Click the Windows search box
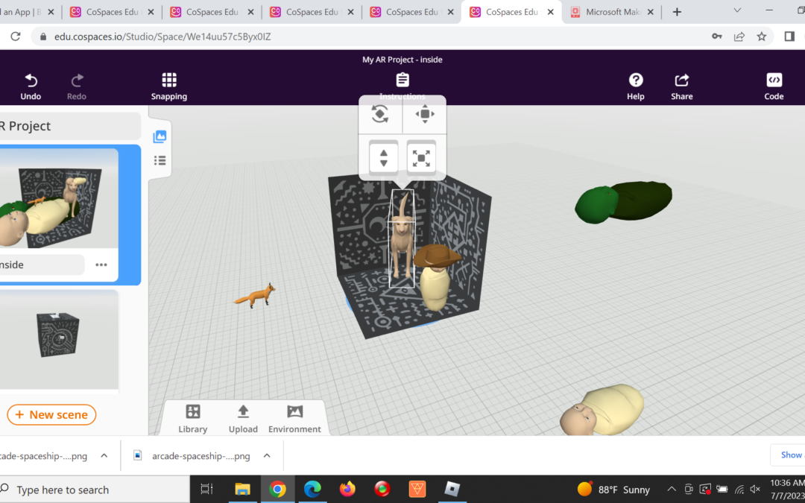The width and height of the screenshot is (805, 503). pos(95,490)
